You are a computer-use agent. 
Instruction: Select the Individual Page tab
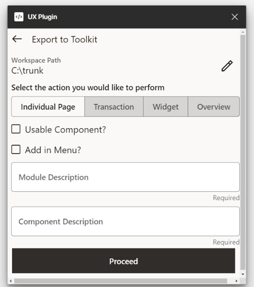(x=48, y=107)
